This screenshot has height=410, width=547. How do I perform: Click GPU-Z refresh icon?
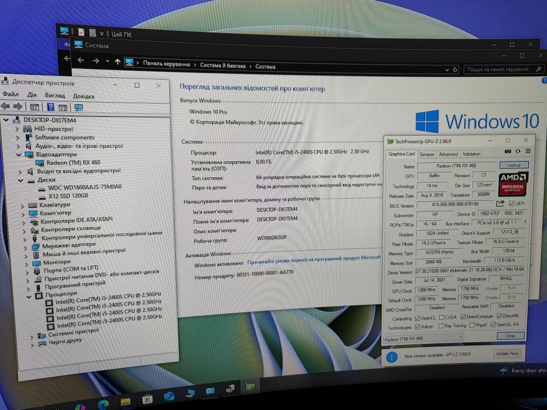tap(518, 151)
